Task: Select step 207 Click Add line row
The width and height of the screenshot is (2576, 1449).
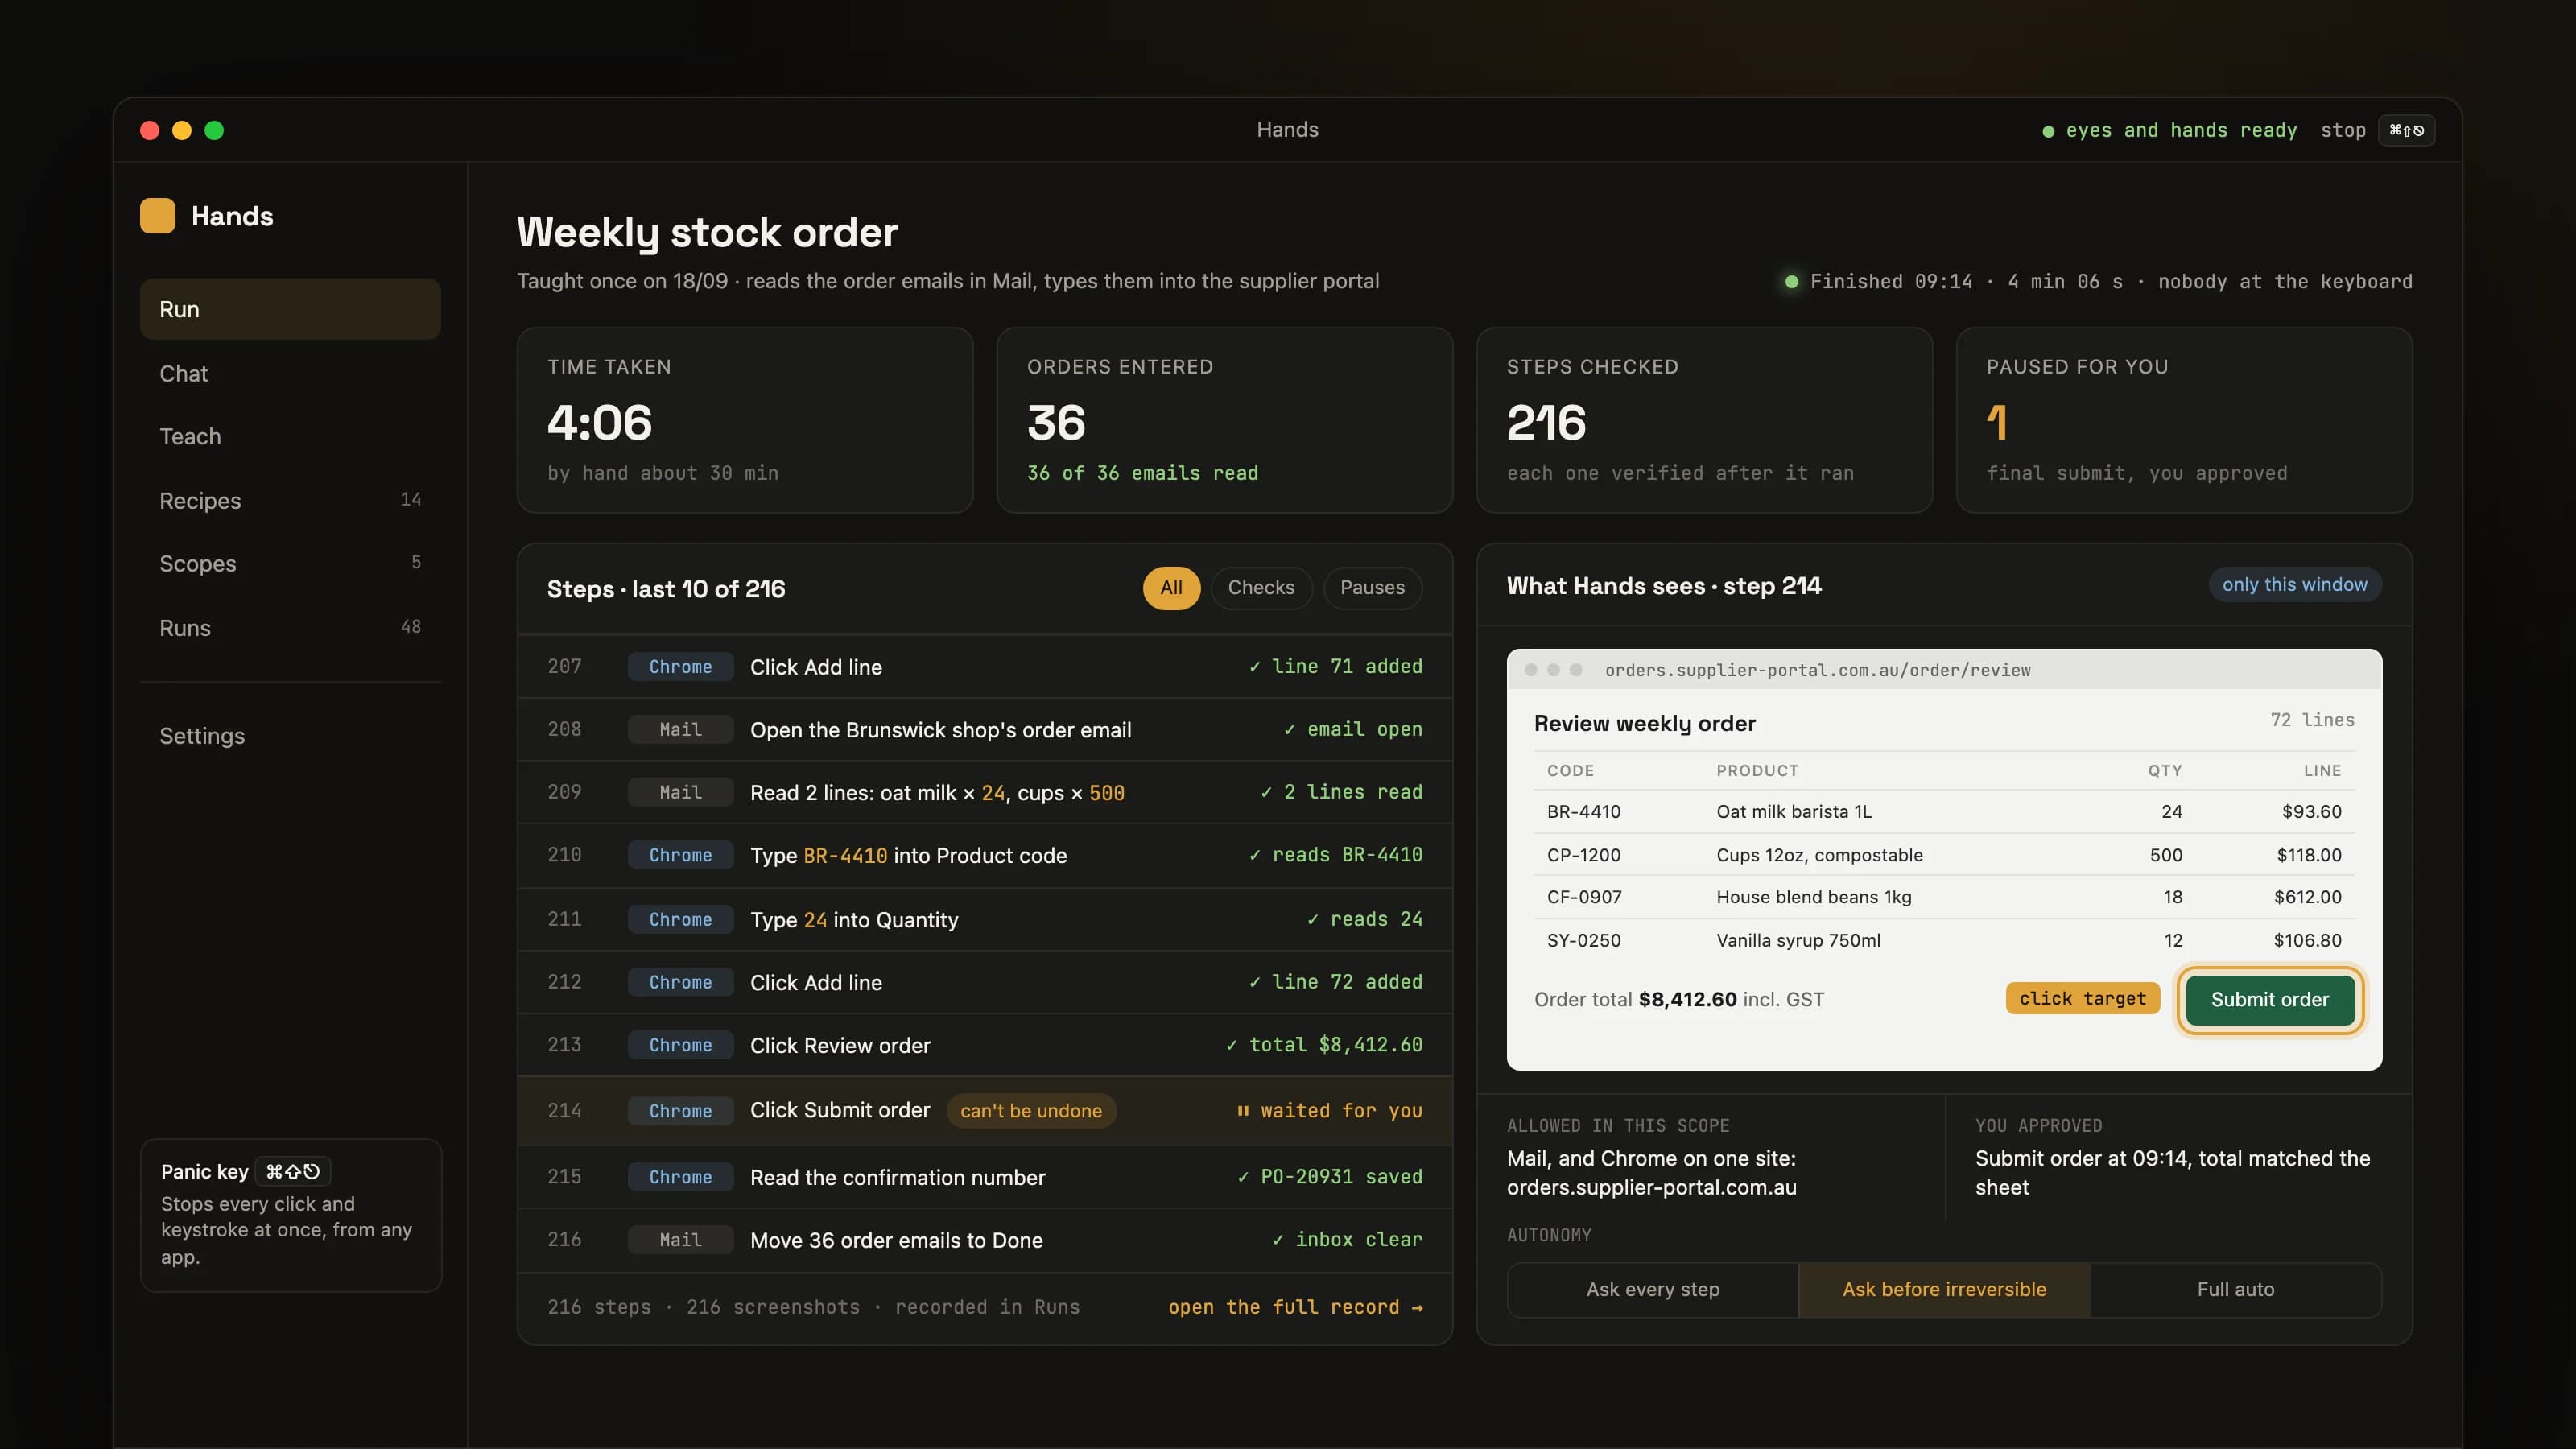Action: pos(984,667)
